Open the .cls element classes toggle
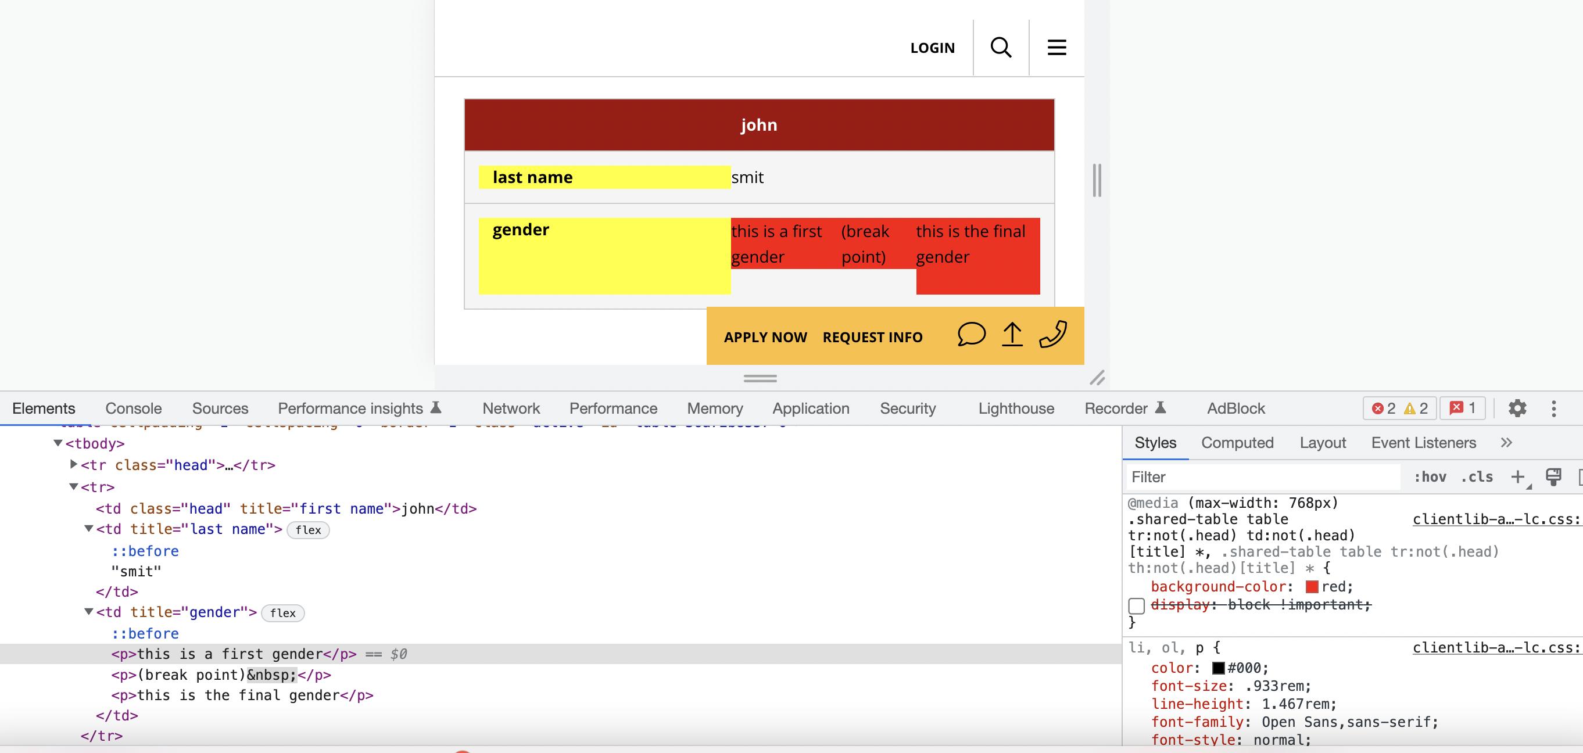This screenshot has width=1583, height=753. tap(1477, 476)
